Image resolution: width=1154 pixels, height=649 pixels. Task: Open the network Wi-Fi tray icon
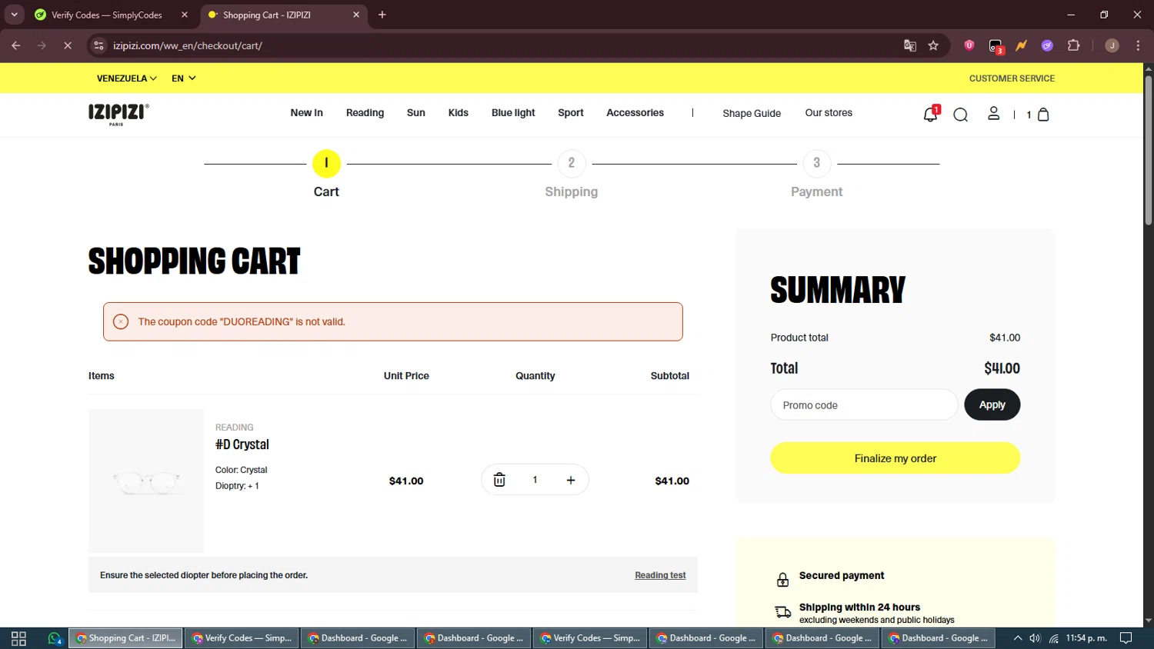(x=1053, y=638)
